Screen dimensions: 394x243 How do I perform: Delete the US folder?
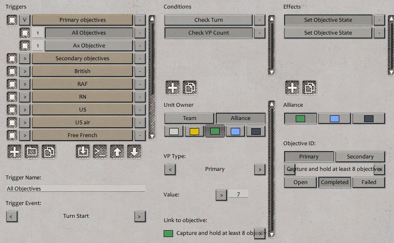click(x=140, y=110)
